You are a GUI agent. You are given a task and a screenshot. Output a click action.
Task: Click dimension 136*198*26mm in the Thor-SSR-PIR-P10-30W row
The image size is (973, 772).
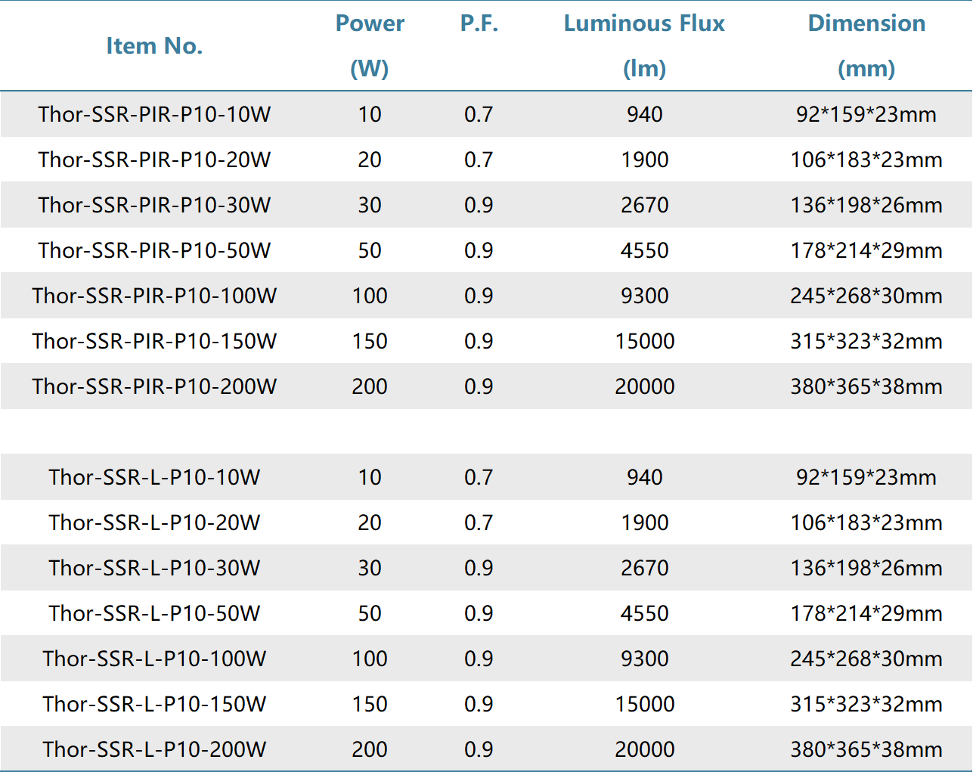[866, 205]
